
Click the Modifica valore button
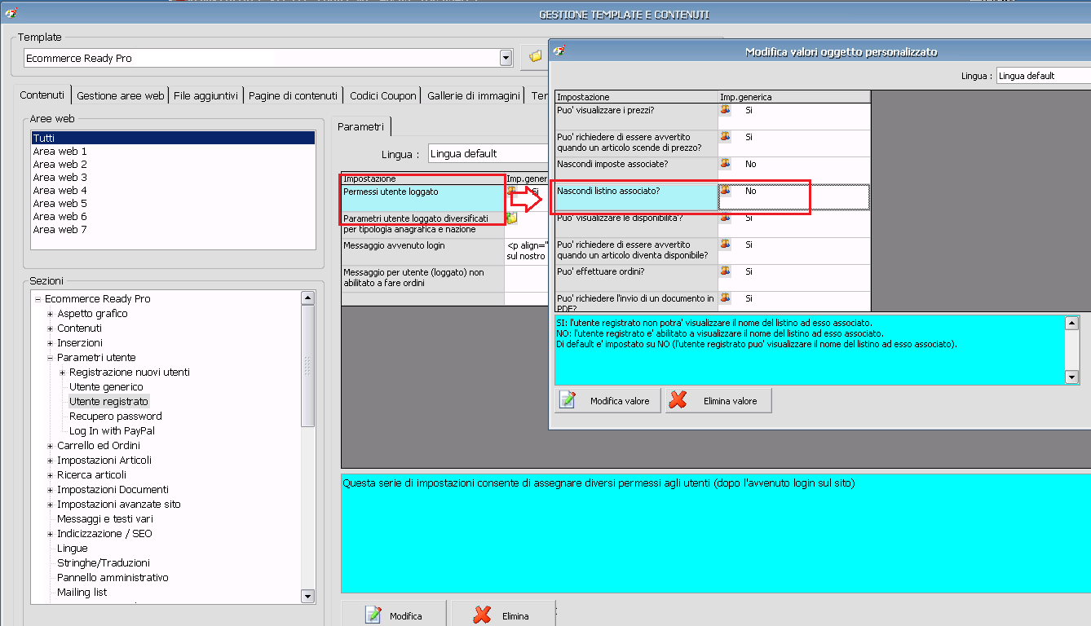[x=608, y=401]
